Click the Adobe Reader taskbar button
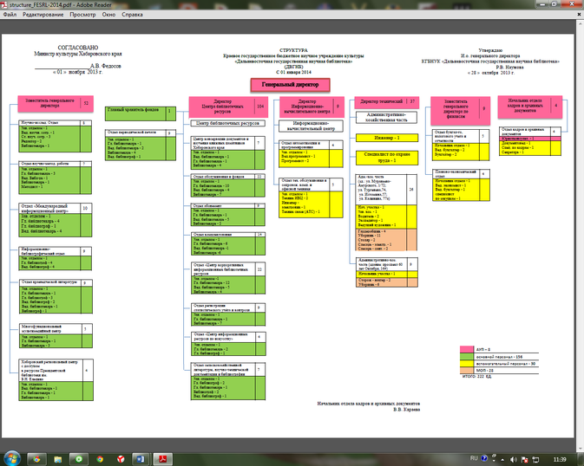The height and width of the screenshot is (466, 584). pos(163,459)
